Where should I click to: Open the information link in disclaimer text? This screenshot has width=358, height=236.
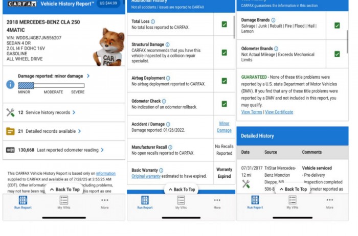106,174
